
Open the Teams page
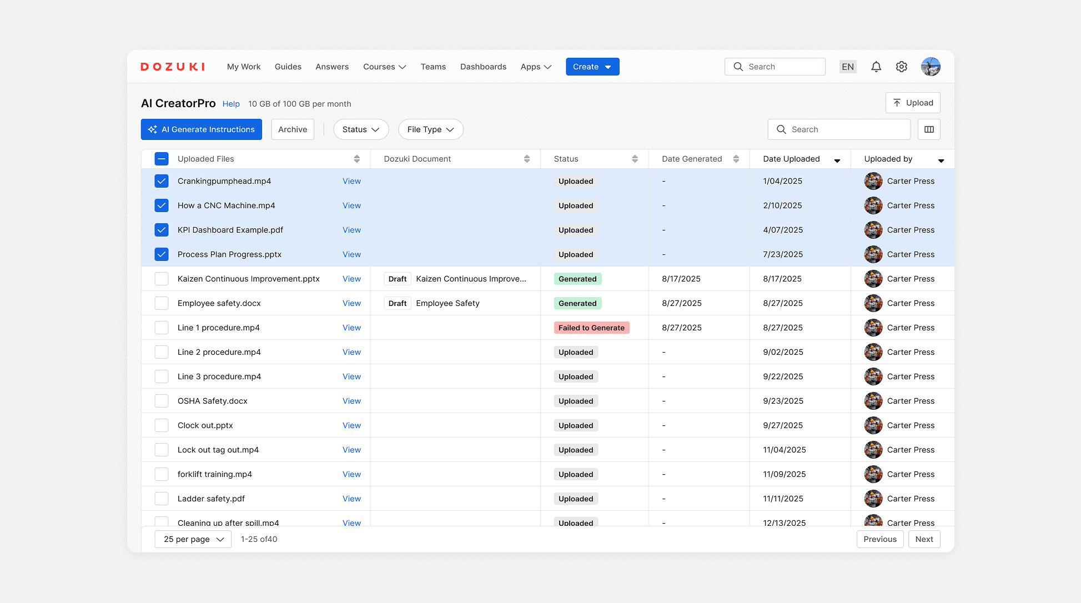433,67
